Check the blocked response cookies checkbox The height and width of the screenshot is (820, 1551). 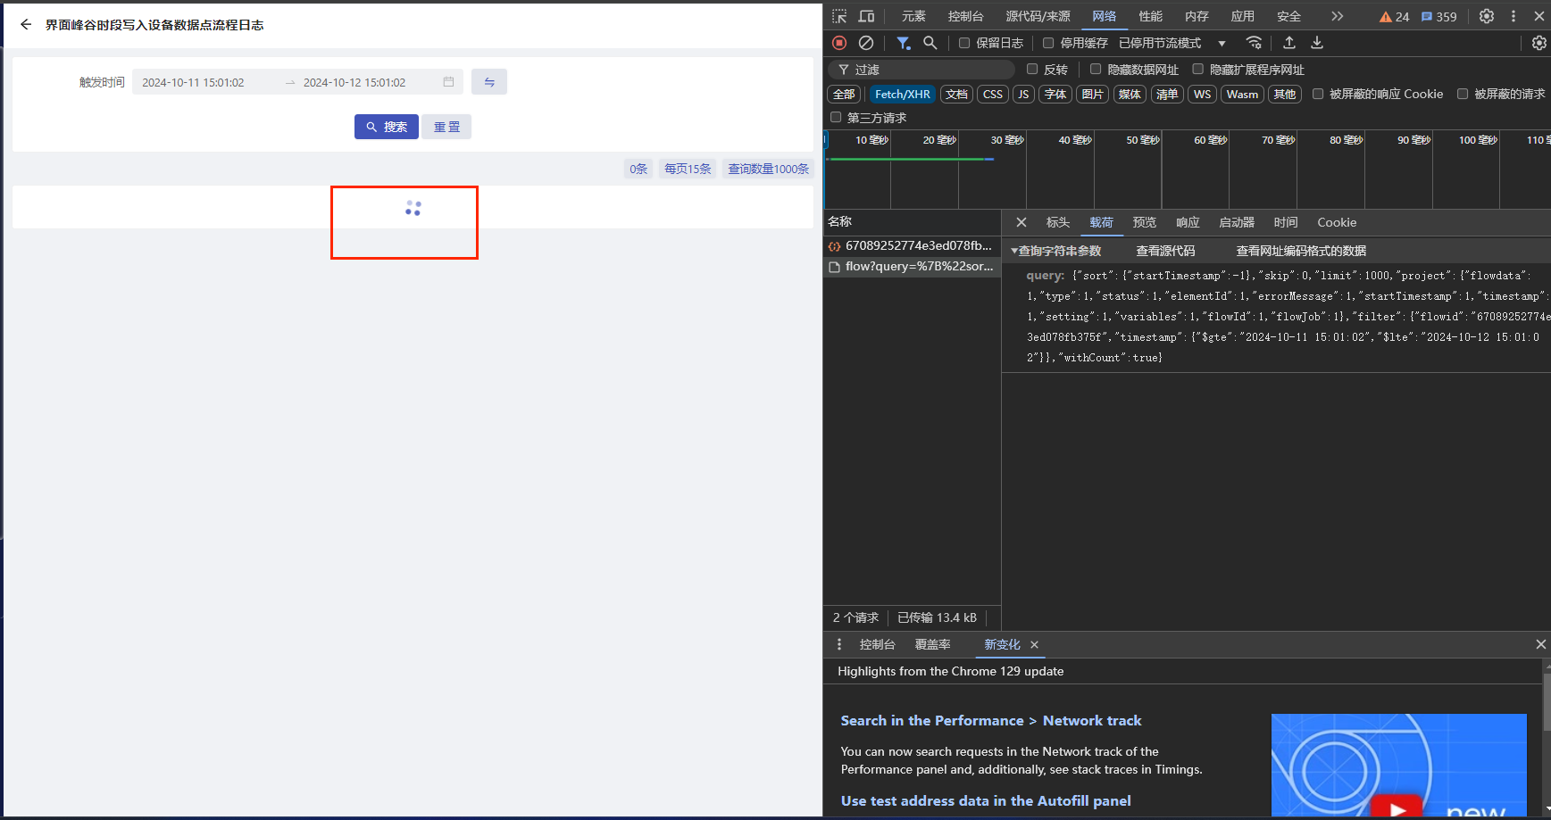pos(1318,94)
